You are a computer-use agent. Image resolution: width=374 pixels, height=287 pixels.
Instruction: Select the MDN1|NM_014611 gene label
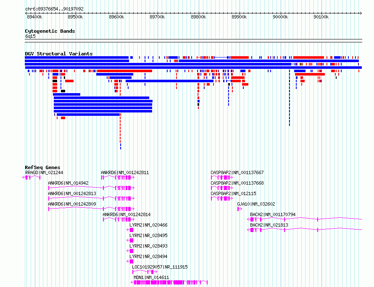tap(151, 277)
